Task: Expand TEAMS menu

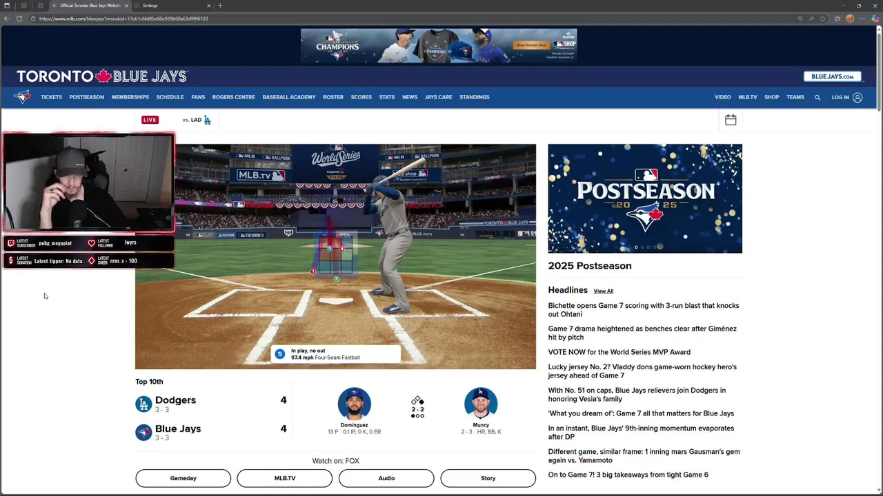Action: tap(795, 97)
